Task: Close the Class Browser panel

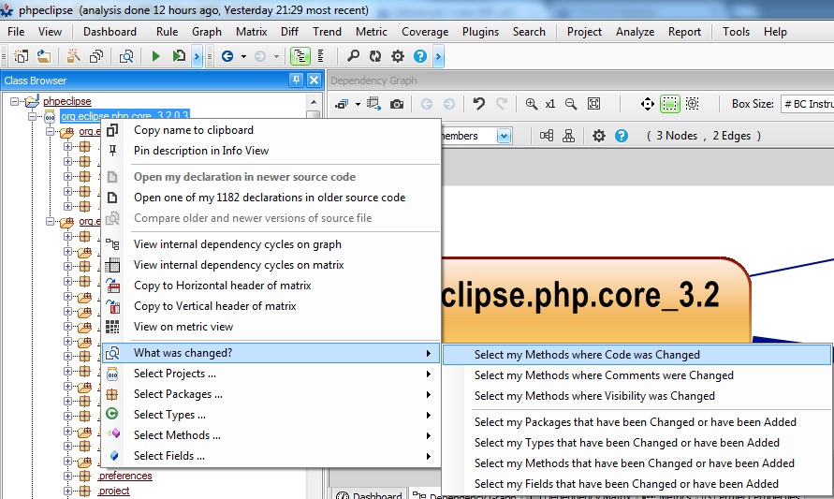Action: [x=314, y=81]
